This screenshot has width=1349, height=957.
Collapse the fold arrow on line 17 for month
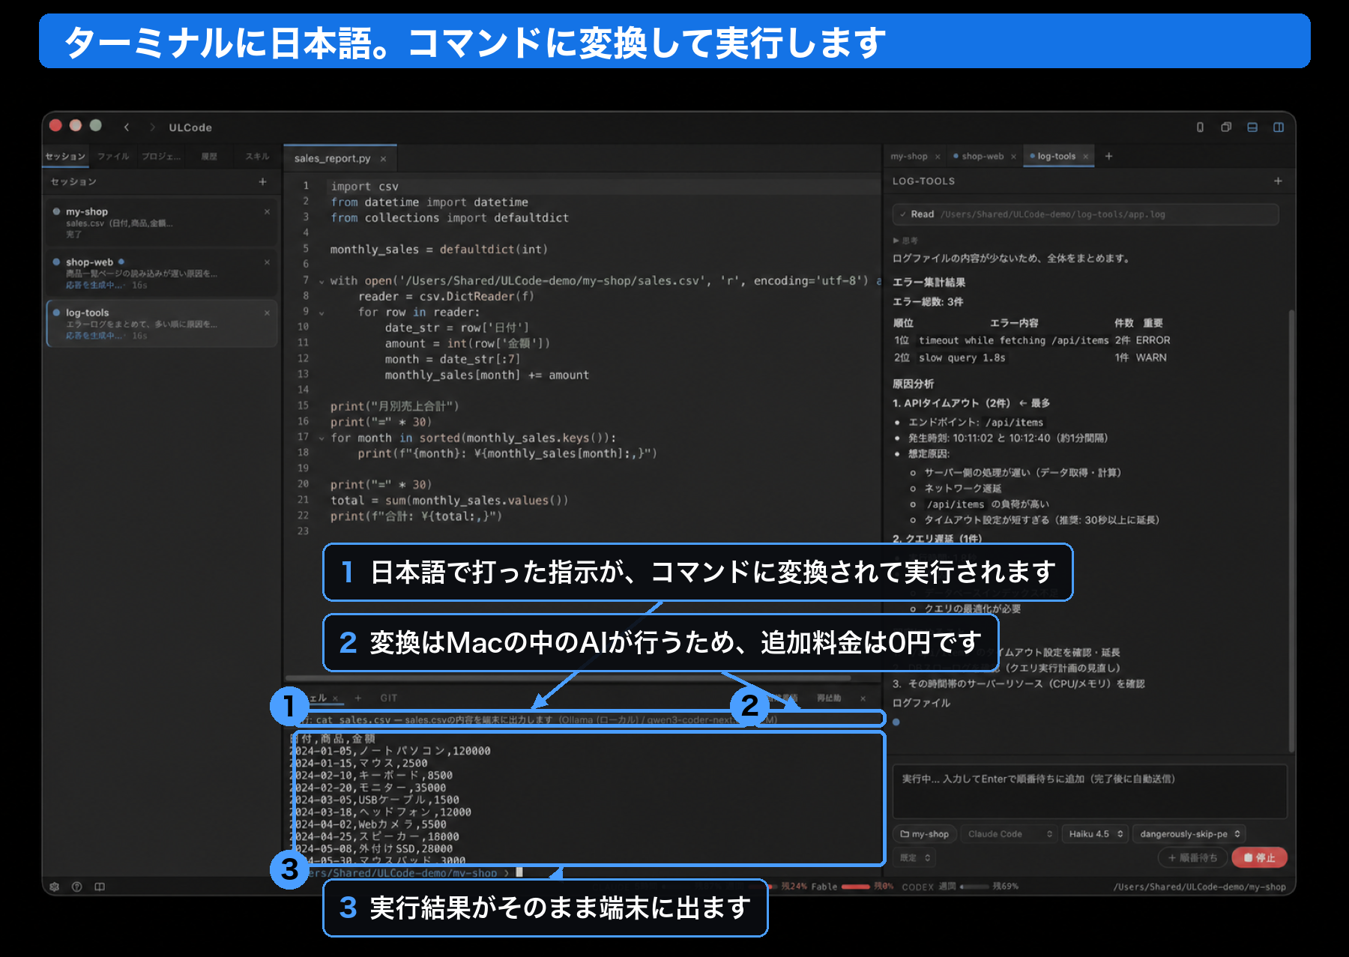(322, 438)
